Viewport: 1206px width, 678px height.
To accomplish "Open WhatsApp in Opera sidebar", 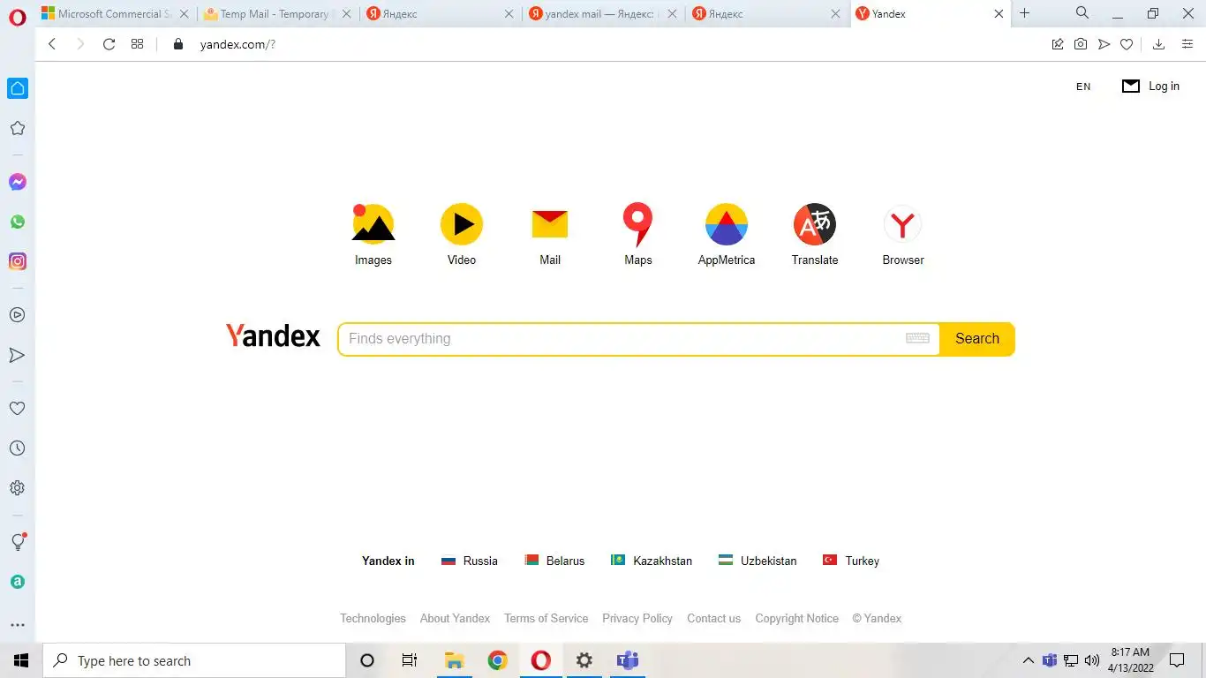I will 18,222.
